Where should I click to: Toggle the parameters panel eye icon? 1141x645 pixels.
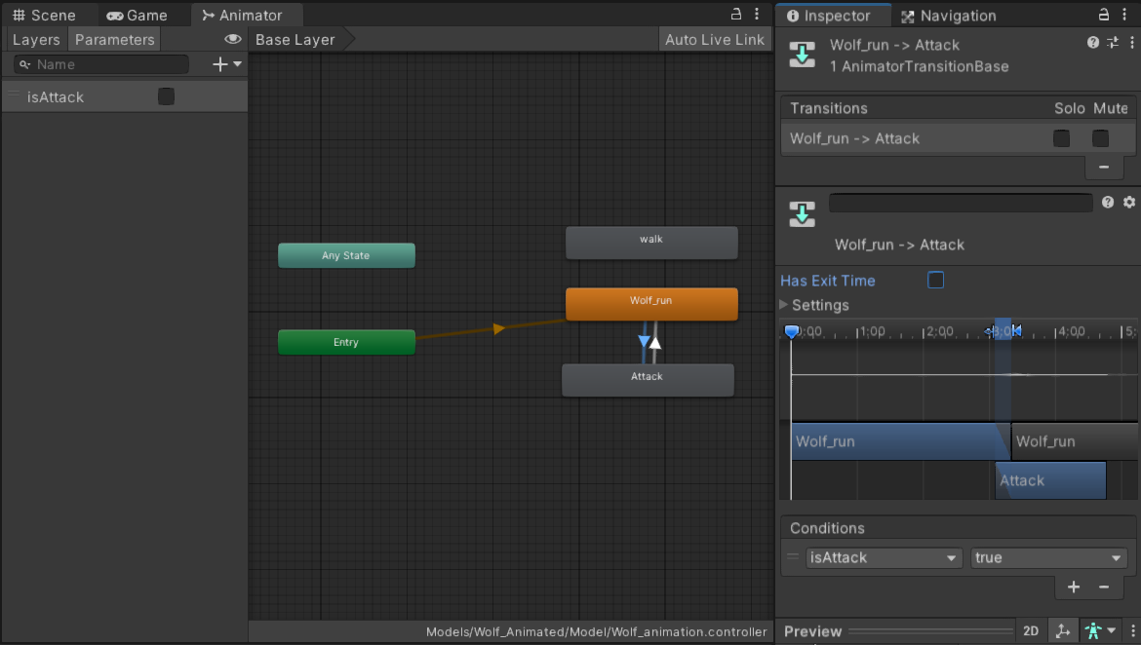[x=233, y=39]
